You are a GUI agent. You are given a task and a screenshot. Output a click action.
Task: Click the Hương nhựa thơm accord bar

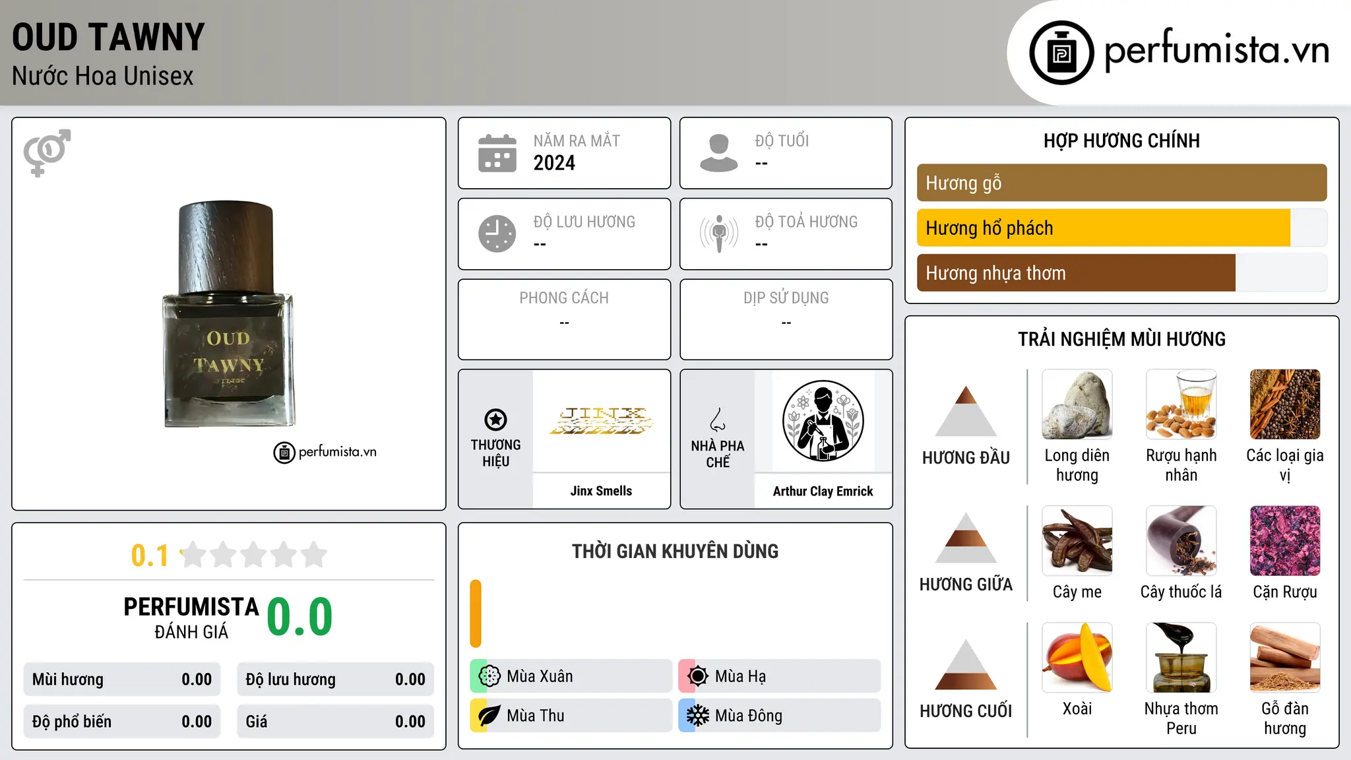(x=1121, y=273)
